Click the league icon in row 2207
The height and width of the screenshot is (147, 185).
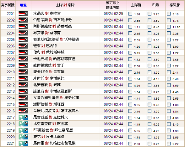pos(23,52)
